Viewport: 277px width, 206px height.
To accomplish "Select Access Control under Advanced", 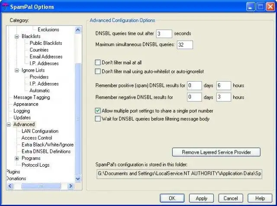I will [x=37, y=138].
